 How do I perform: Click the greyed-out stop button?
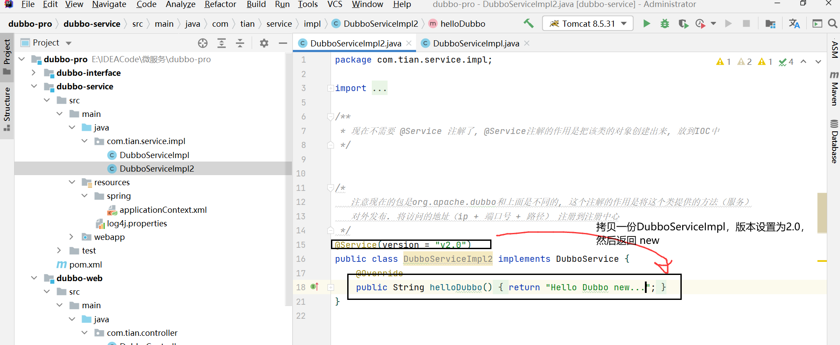[x=746, y=23]
